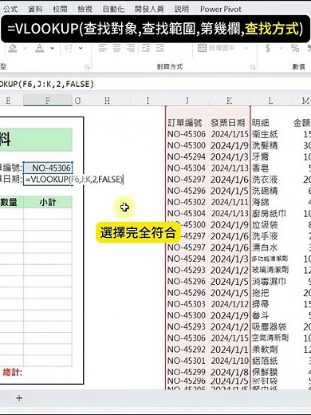Click the fill color bucket icon
Viewport: 311px width, 415px height.
(13, 48)
